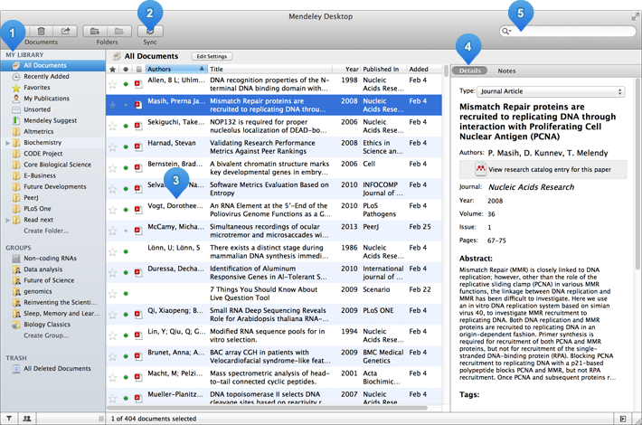The image size is (642, 425).
Task: Toggle read status dot for McCamy paper
Action: pyautogui.click(x=126, y=231)
